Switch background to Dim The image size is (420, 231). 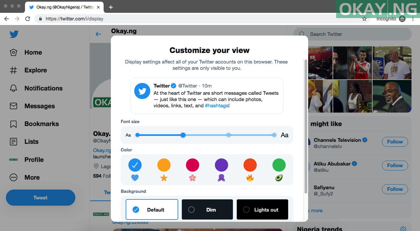[207, 209]
